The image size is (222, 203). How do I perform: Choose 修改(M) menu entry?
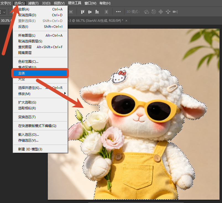click(x=40, y=94)
